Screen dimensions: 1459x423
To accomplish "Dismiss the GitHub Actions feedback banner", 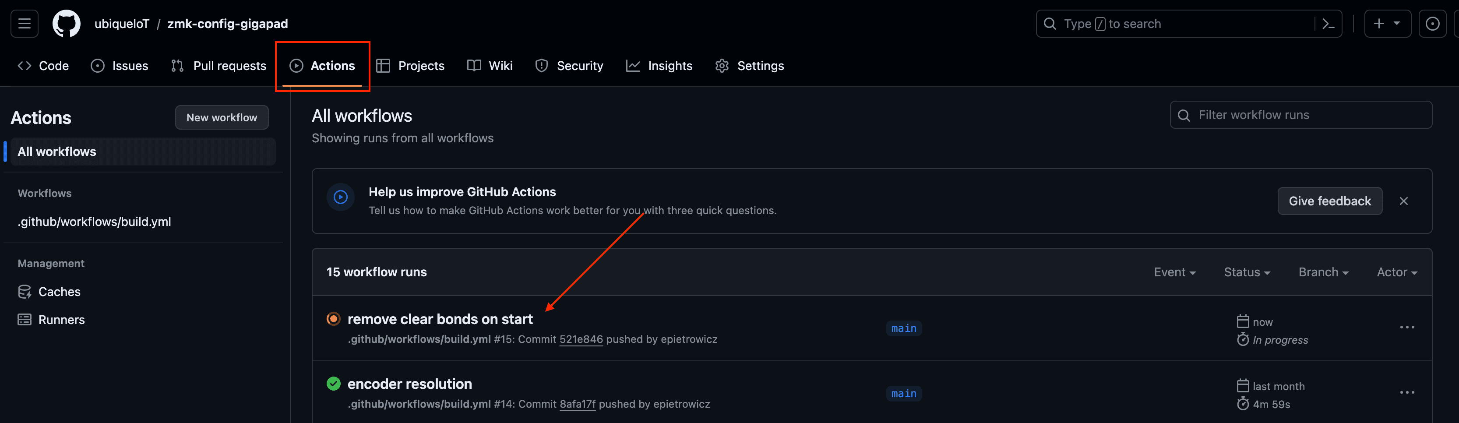I will [x=1405, y=201].
